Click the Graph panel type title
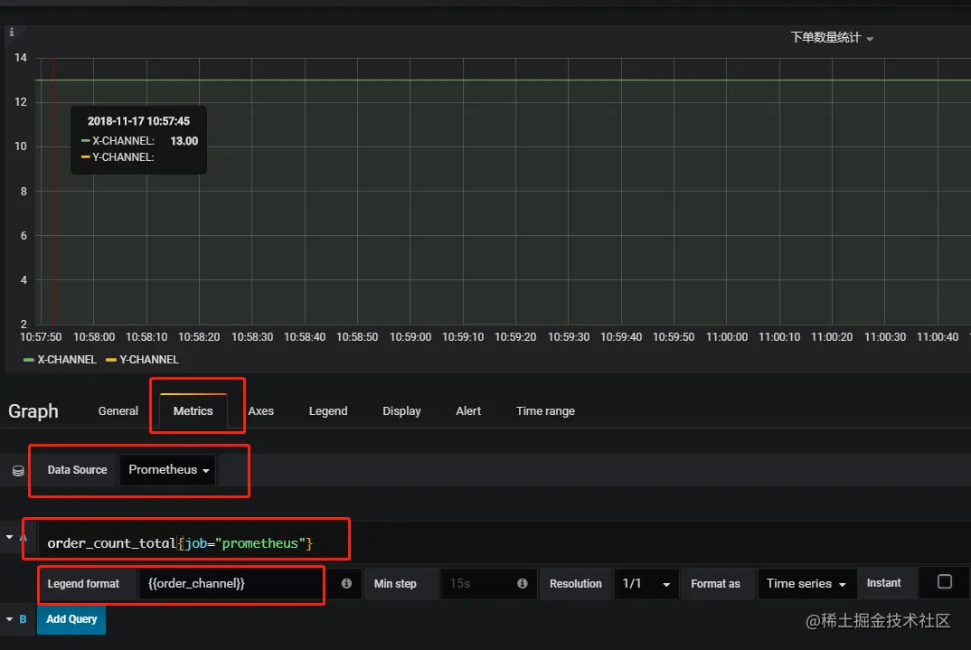 [x=33, y=411]
